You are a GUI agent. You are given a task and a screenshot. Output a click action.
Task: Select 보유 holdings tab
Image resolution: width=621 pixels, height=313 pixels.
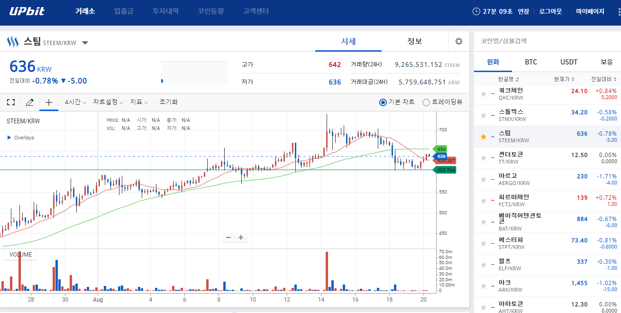point(606,62)
